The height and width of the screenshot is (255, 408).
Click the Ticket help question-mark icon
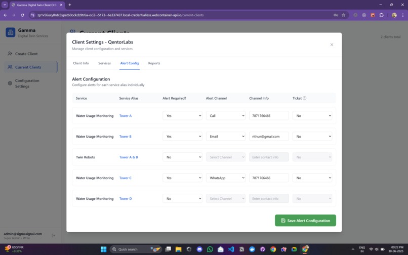[304, 98]
